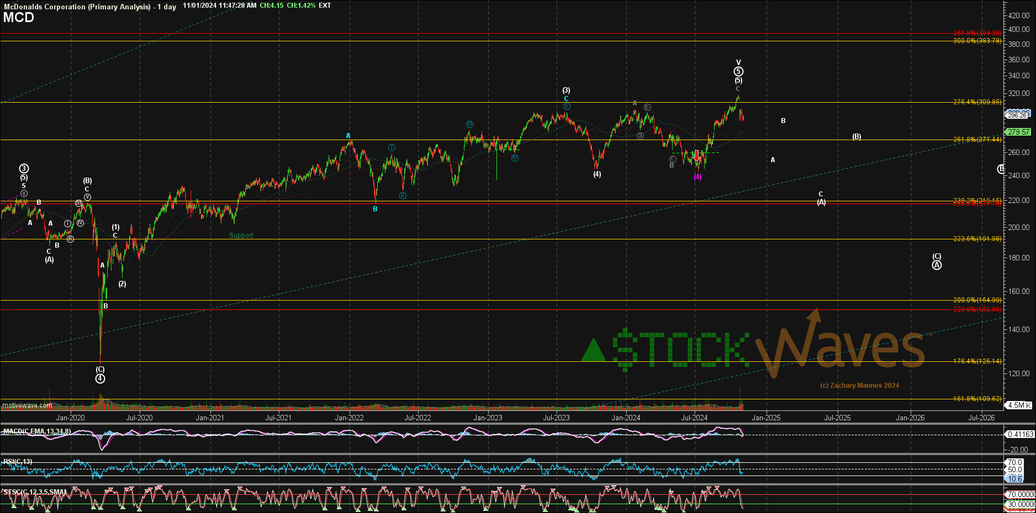Click the EXT session indicator
Viewport: 1036px width, 513px height.
[x=325, y=6]
